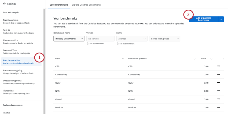Click the sidebar vertical scrollbar
Viewport: 228px width, 114px height.
44,54
